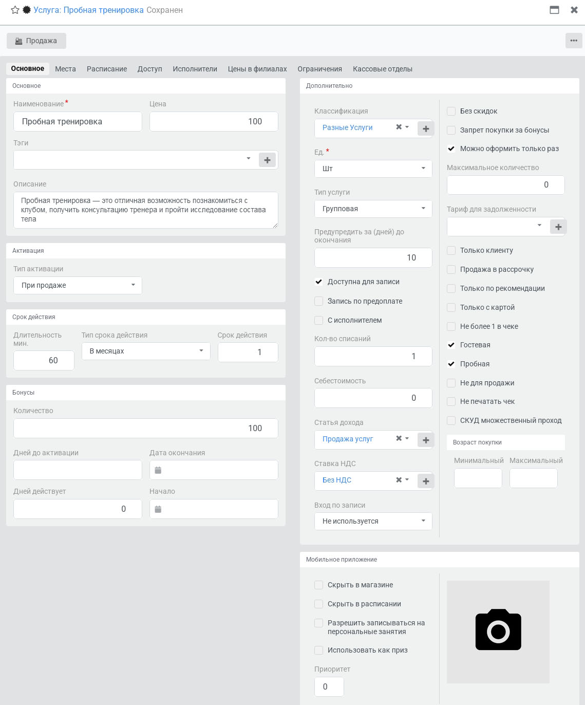Click the favorite star icon
Image resolution: width=585 pixels, height=705 pixels.
pyautogui.click(x=15, y=10)
